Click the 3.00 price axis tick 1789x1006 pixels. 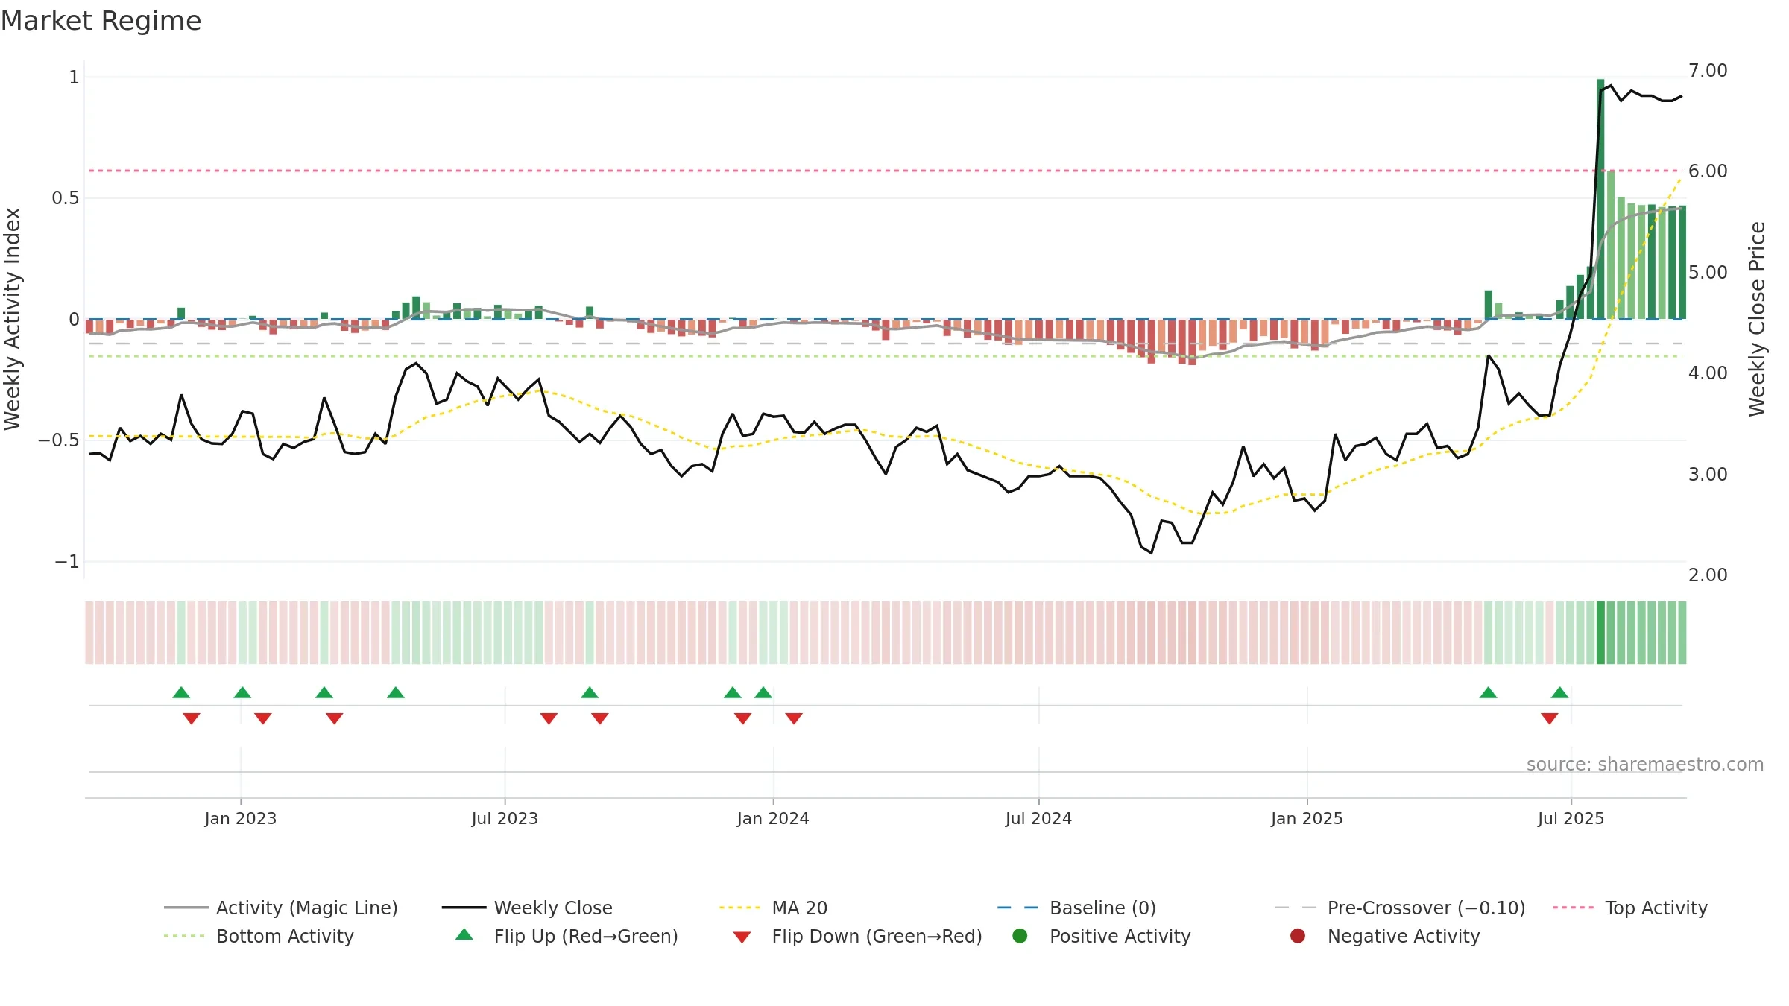coord(1708,475)
